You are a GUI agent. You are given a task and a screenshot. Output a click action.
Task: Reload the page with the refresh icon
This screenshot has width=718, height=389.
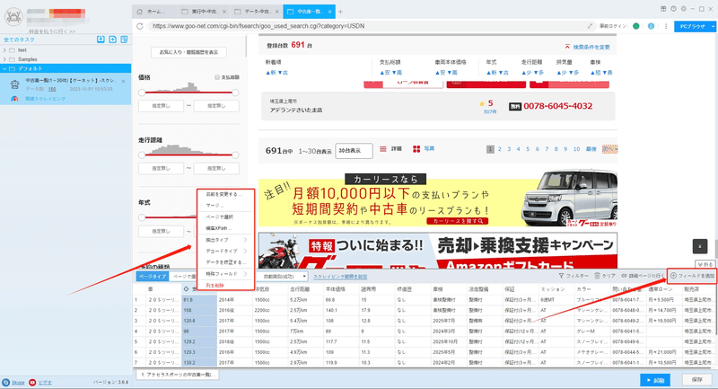pyautogui.click(x=140, y=26)
